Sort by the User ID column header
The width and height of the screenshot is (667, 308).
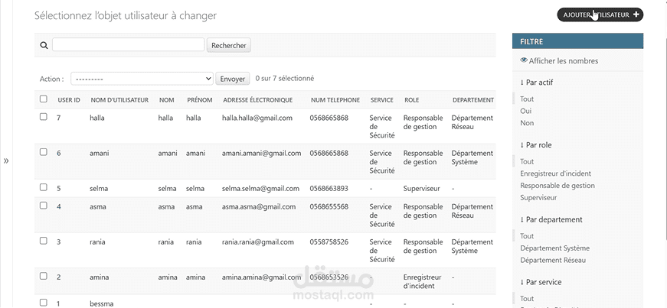69,100
